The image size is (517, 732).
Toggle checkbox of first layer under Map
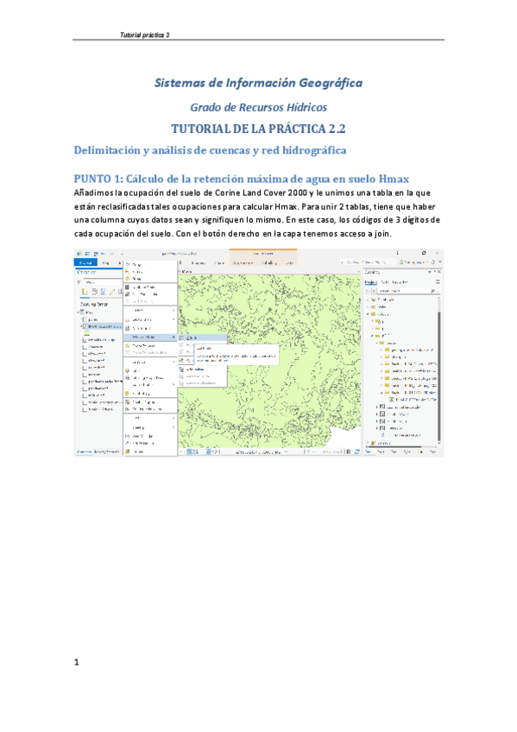[x=85, y=319]
